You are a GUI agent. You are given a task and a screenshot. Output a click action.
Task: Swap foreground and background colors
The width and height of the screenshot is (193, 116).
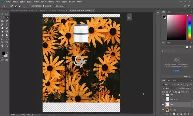pos(7,52)
